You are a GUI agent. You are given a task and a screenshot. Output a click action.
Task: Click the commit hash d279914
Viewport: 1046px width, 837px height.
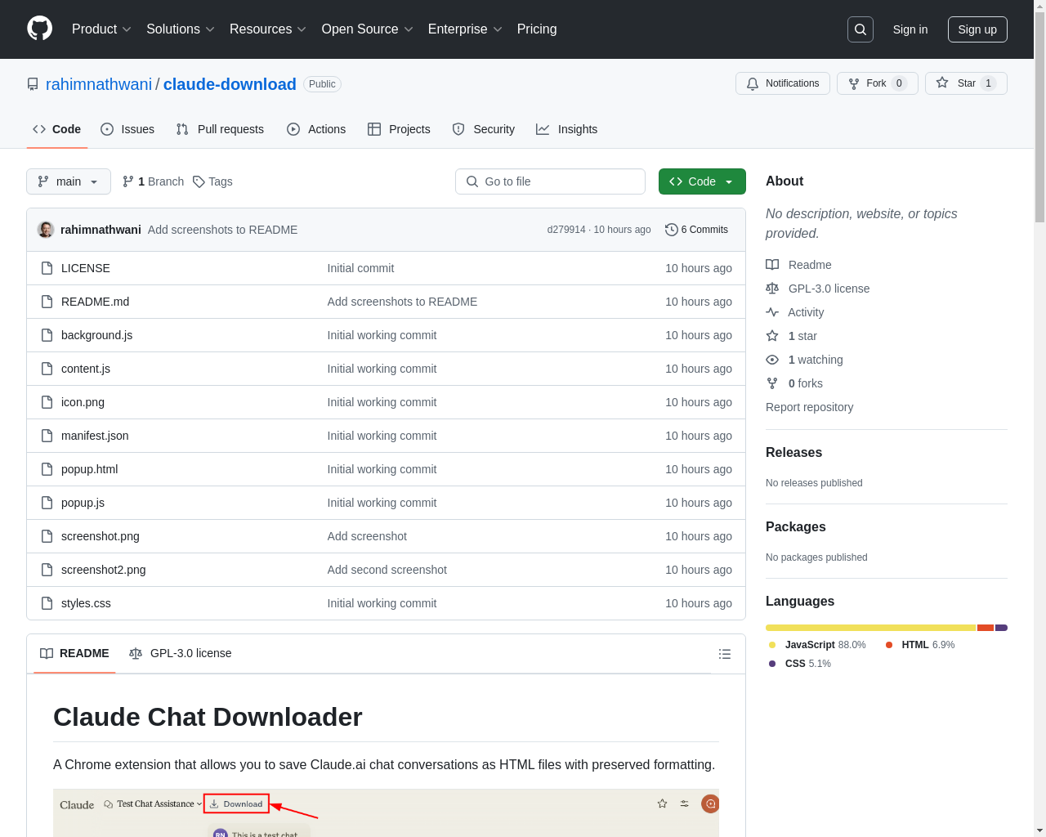click(x=566, y=230)
